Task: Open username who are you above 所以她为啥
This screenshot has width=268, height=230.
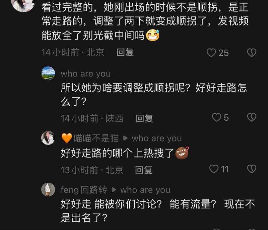Action: [x=86, y=74]
